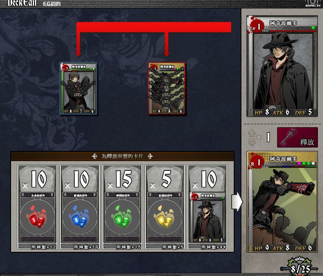Select the green time fragment card
Screen dimensions: 323x276
tap(122, 207)
